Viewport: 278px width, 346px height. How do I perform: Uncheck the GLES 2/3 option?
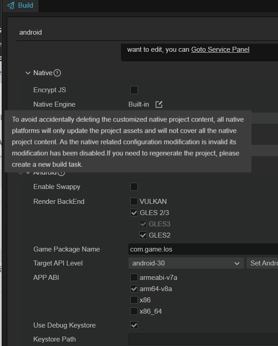134,213
